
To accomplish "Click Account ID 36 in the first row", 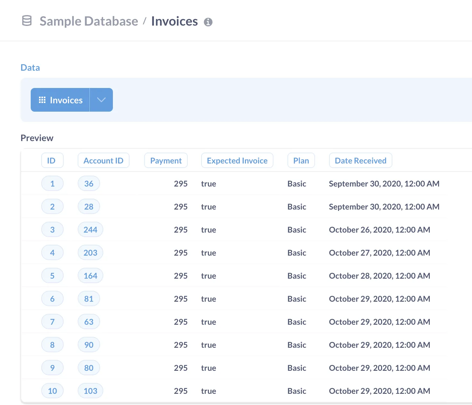I will 89,183.
